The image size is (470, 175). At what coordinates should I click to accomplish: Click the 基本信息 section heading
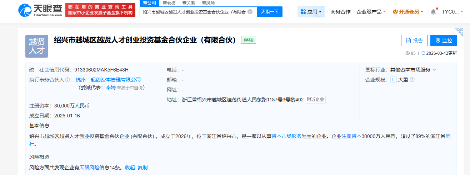pos(39,126)
